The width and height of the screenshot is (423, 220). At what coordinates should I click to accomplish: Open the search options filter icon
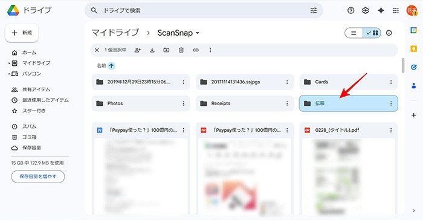[x=314, y=10]
